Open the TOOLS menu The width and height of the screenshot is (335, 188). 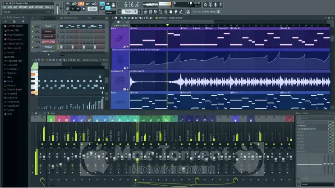(48, 7)
